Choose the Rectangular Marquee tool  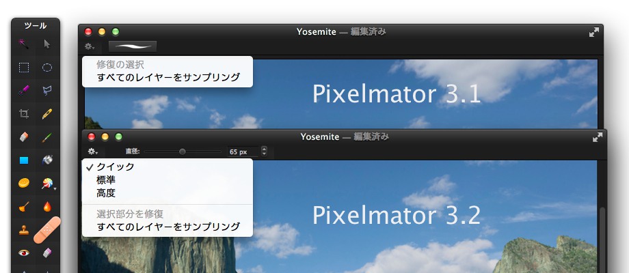(24, 68)
